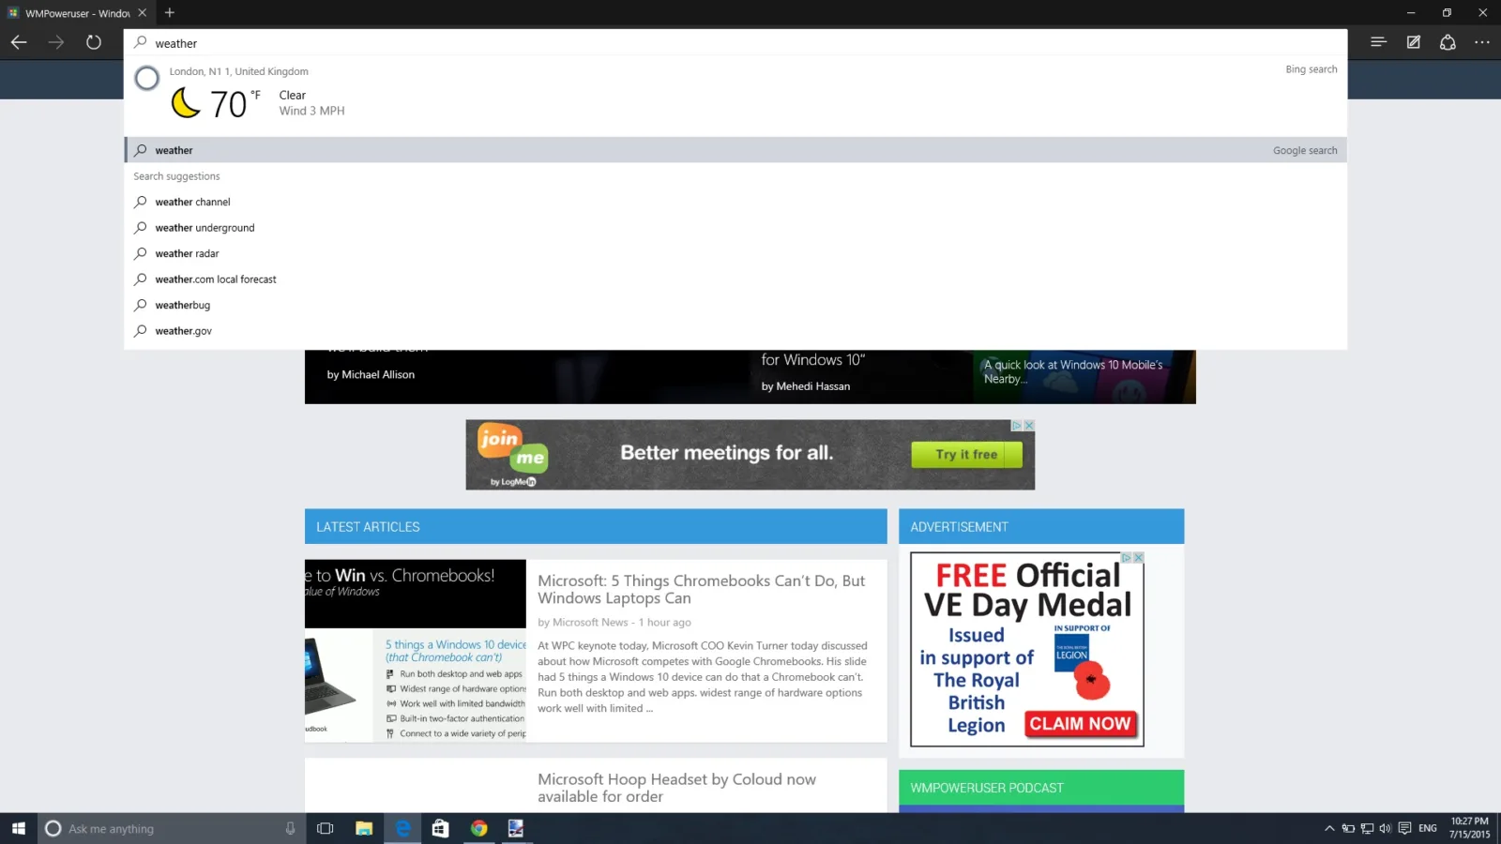Choose 'weather radar' suggestion

[735, 253]
